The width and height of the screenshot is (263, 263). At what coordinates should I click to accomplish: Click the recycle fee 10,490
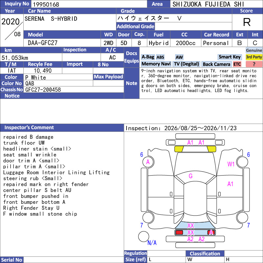43,71
